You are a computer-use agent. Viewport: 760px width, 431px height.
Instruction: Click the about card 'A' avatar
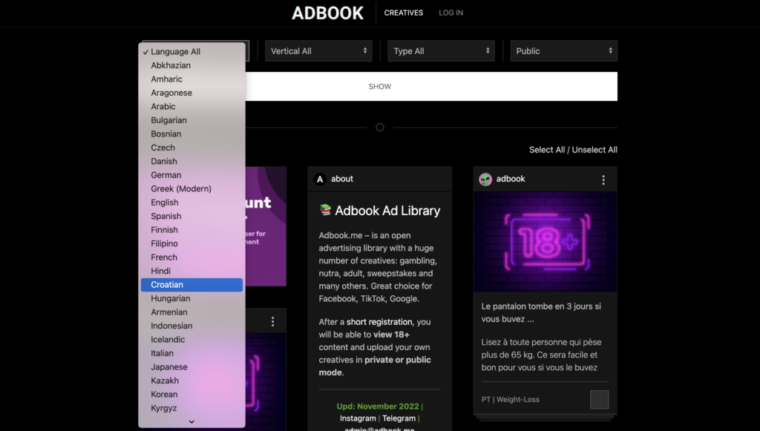point(320,180)
